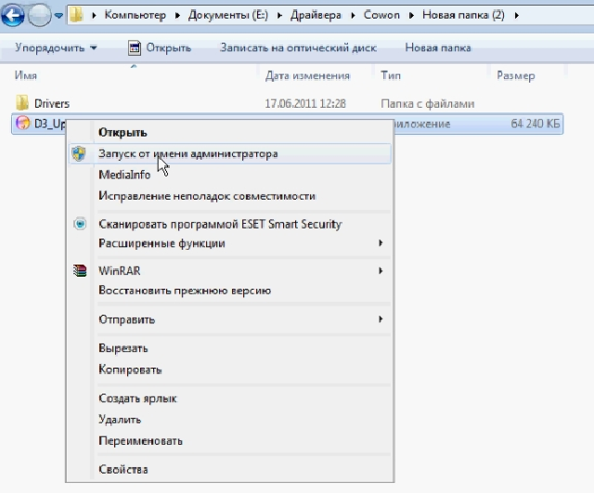Click the Back navigation arrow button
The height and width of the screenshot is (493, 594).
[x=13, y=15]
